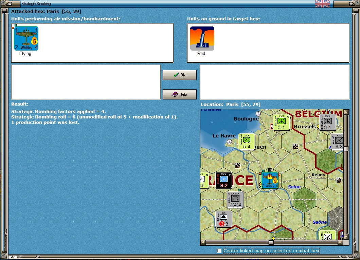Select the Whitley bomber unit in the air mission list
Image resolution: width=360 pixels, height=260 pixels.
26,38
